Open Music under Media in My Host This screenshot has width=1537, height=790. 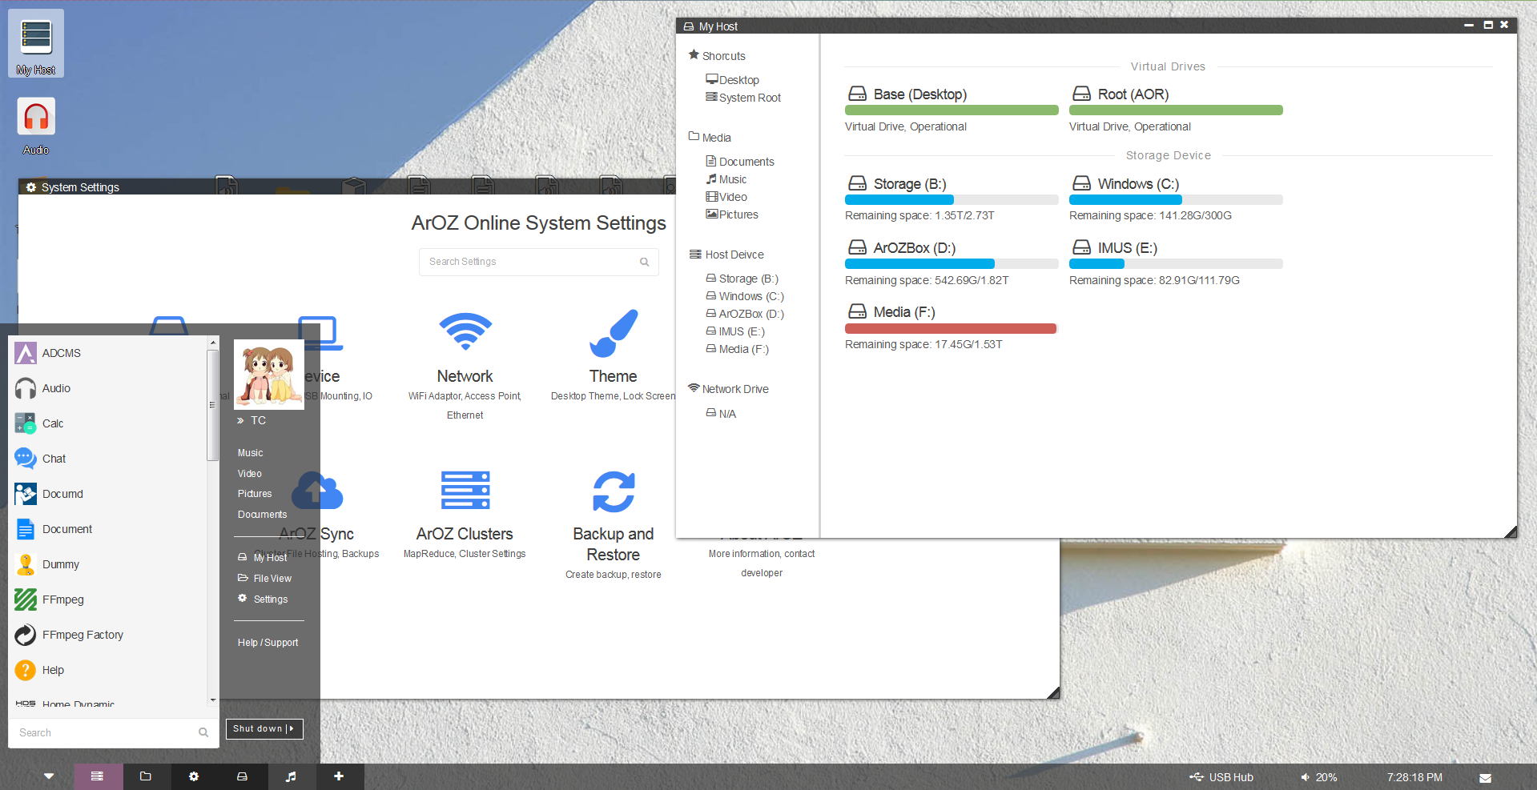(x=726, y=179)
